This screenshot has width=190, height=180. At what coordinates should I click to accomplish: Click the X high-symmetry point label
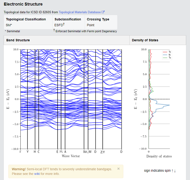[x=84, y=152]
